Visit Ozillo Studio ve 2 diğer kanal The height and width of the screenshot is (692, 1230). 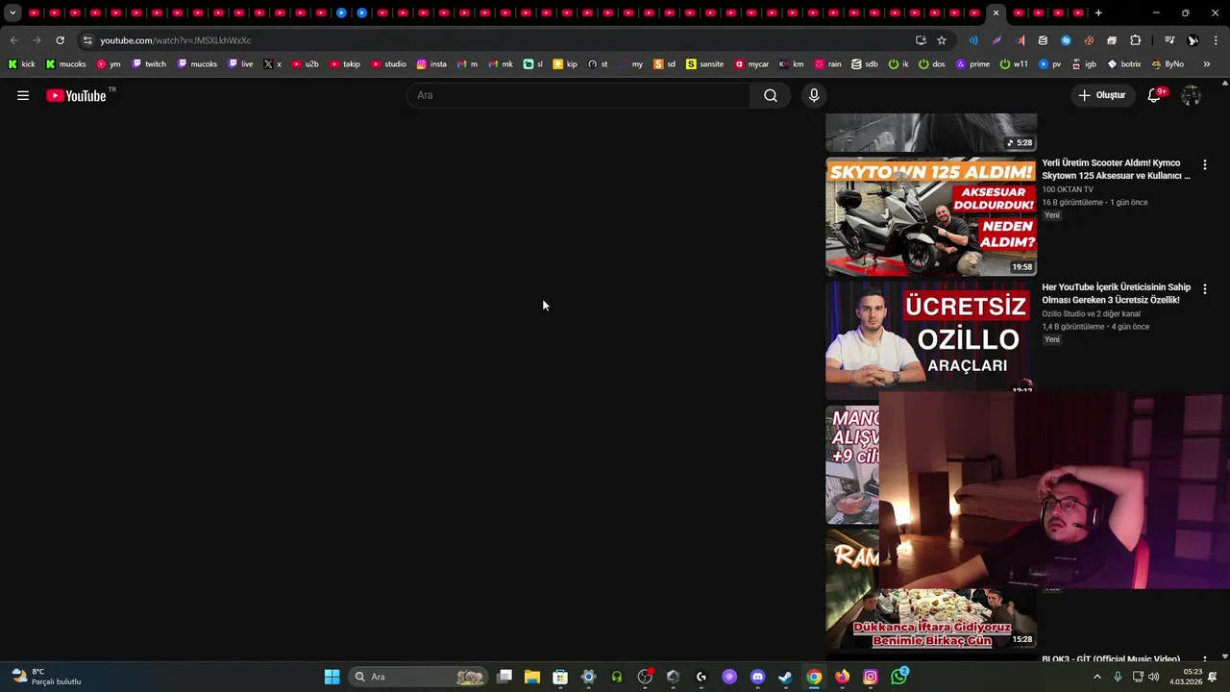(1091, 313)
